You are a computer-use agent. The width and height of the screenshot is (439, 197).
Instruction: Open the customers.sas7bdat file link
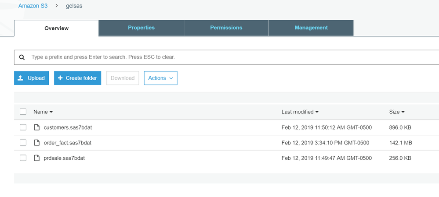tap(68, 127)
